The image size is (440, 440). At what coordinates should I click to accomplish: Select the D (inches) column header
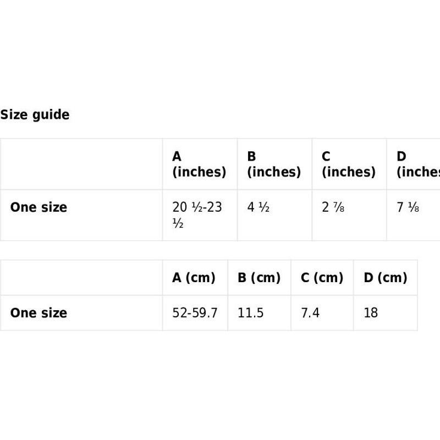click(417, 164)
